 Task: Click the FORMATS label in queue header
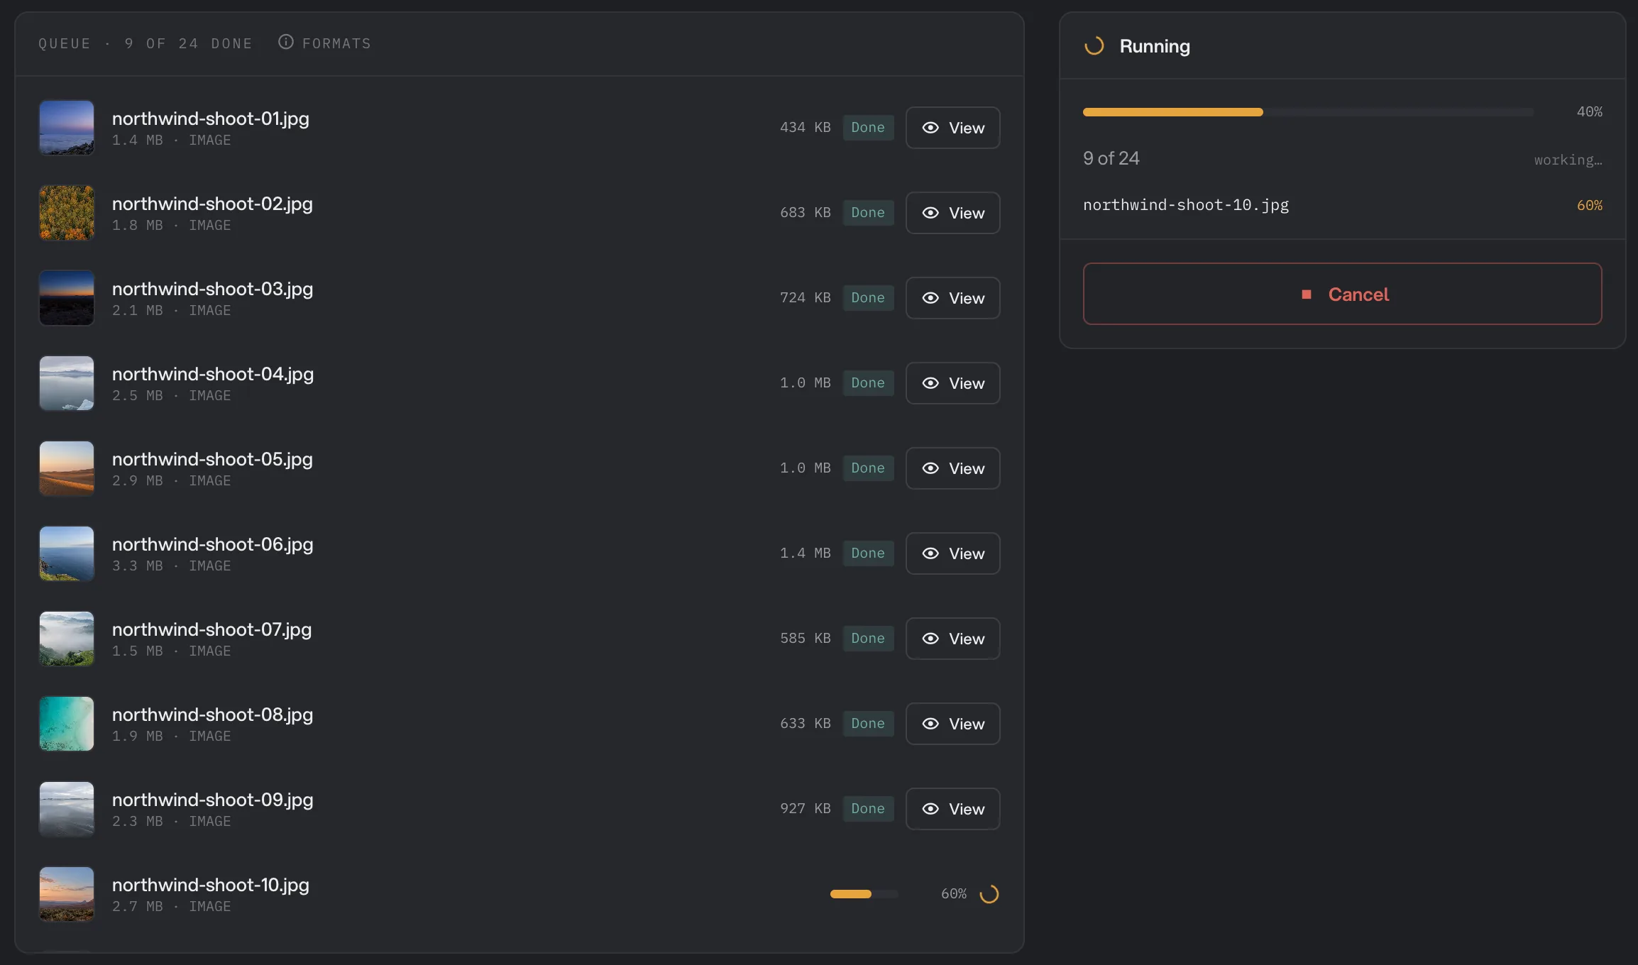point(336,43)
